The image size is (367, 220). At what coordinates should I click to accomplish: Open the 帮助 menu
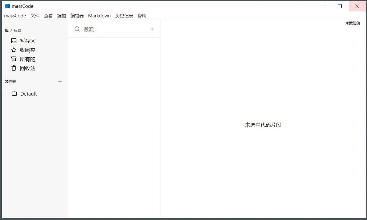(x=142, y=16)
